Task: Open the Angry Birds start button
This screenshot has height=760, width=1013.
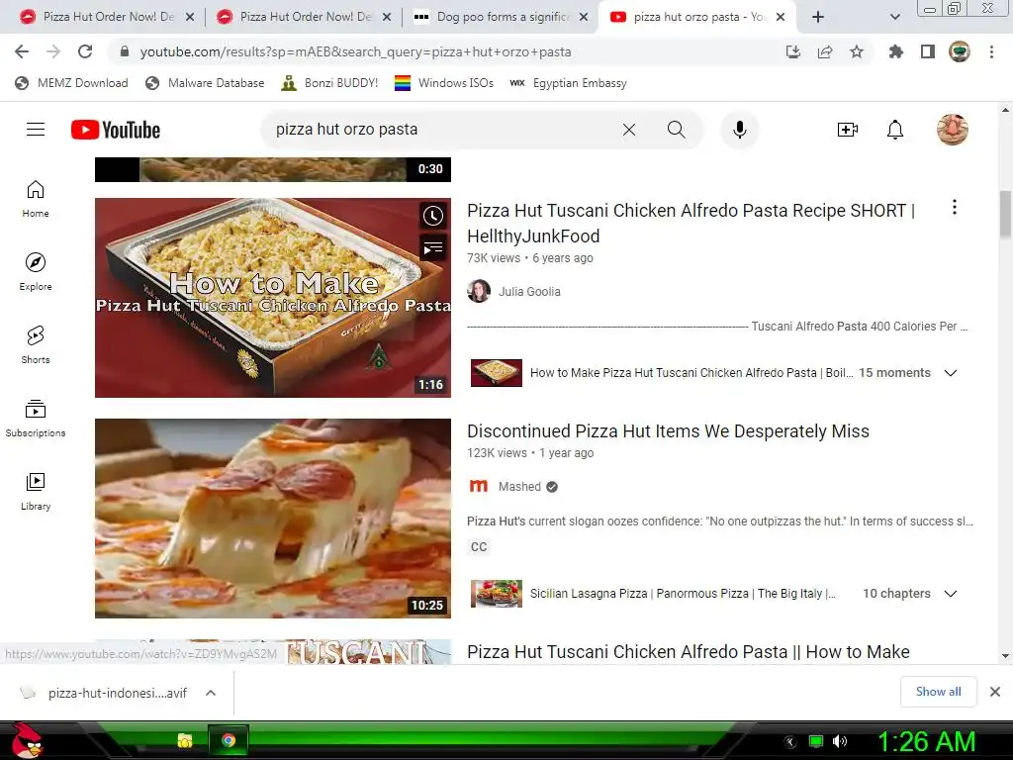Action: (26, 740)
